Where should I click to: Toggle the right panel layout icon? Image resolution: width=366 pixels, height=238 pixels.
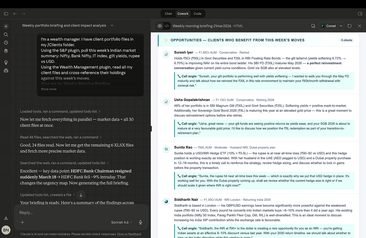(x=360, y=14)
